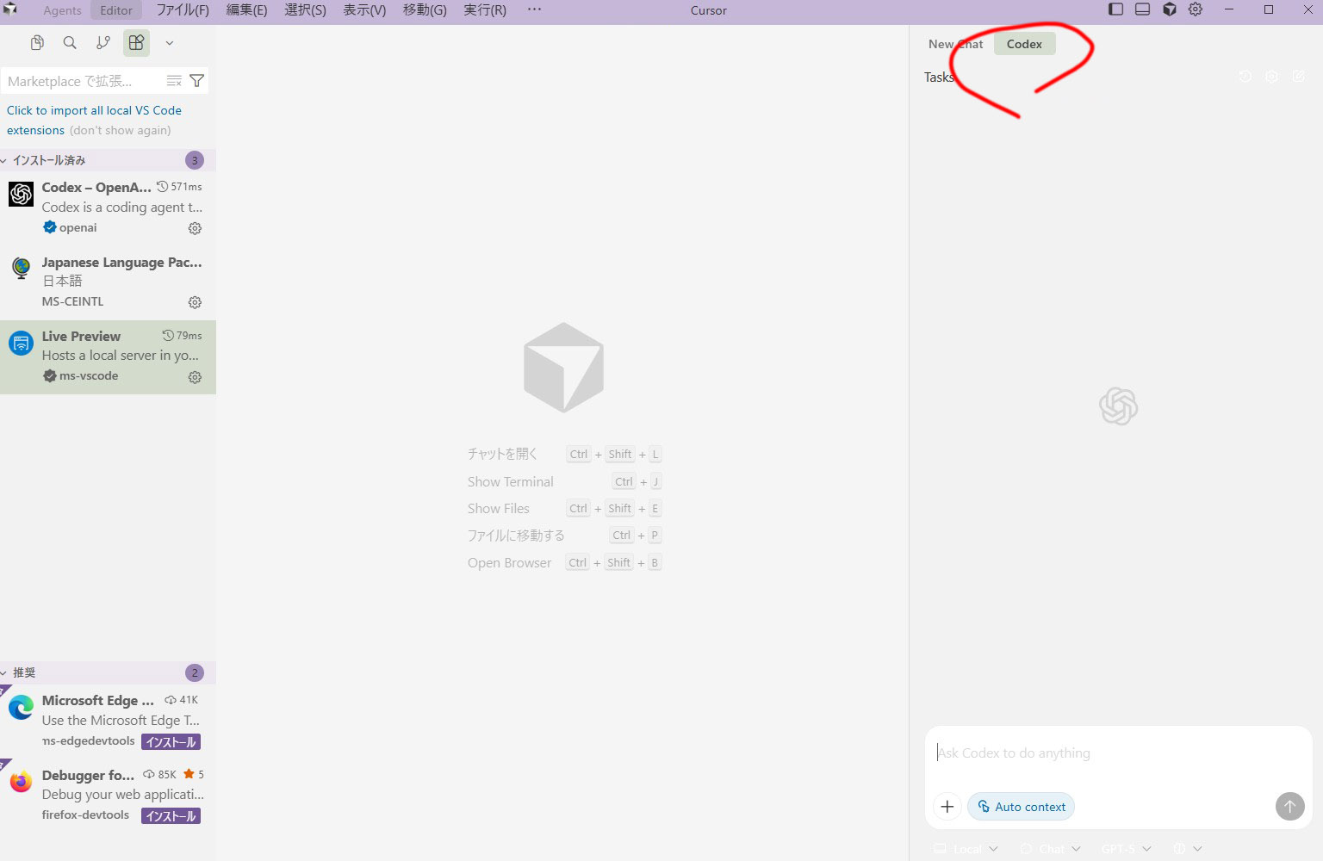
Task: Open gear settings for Codex extension
Action: pos(195,228)
